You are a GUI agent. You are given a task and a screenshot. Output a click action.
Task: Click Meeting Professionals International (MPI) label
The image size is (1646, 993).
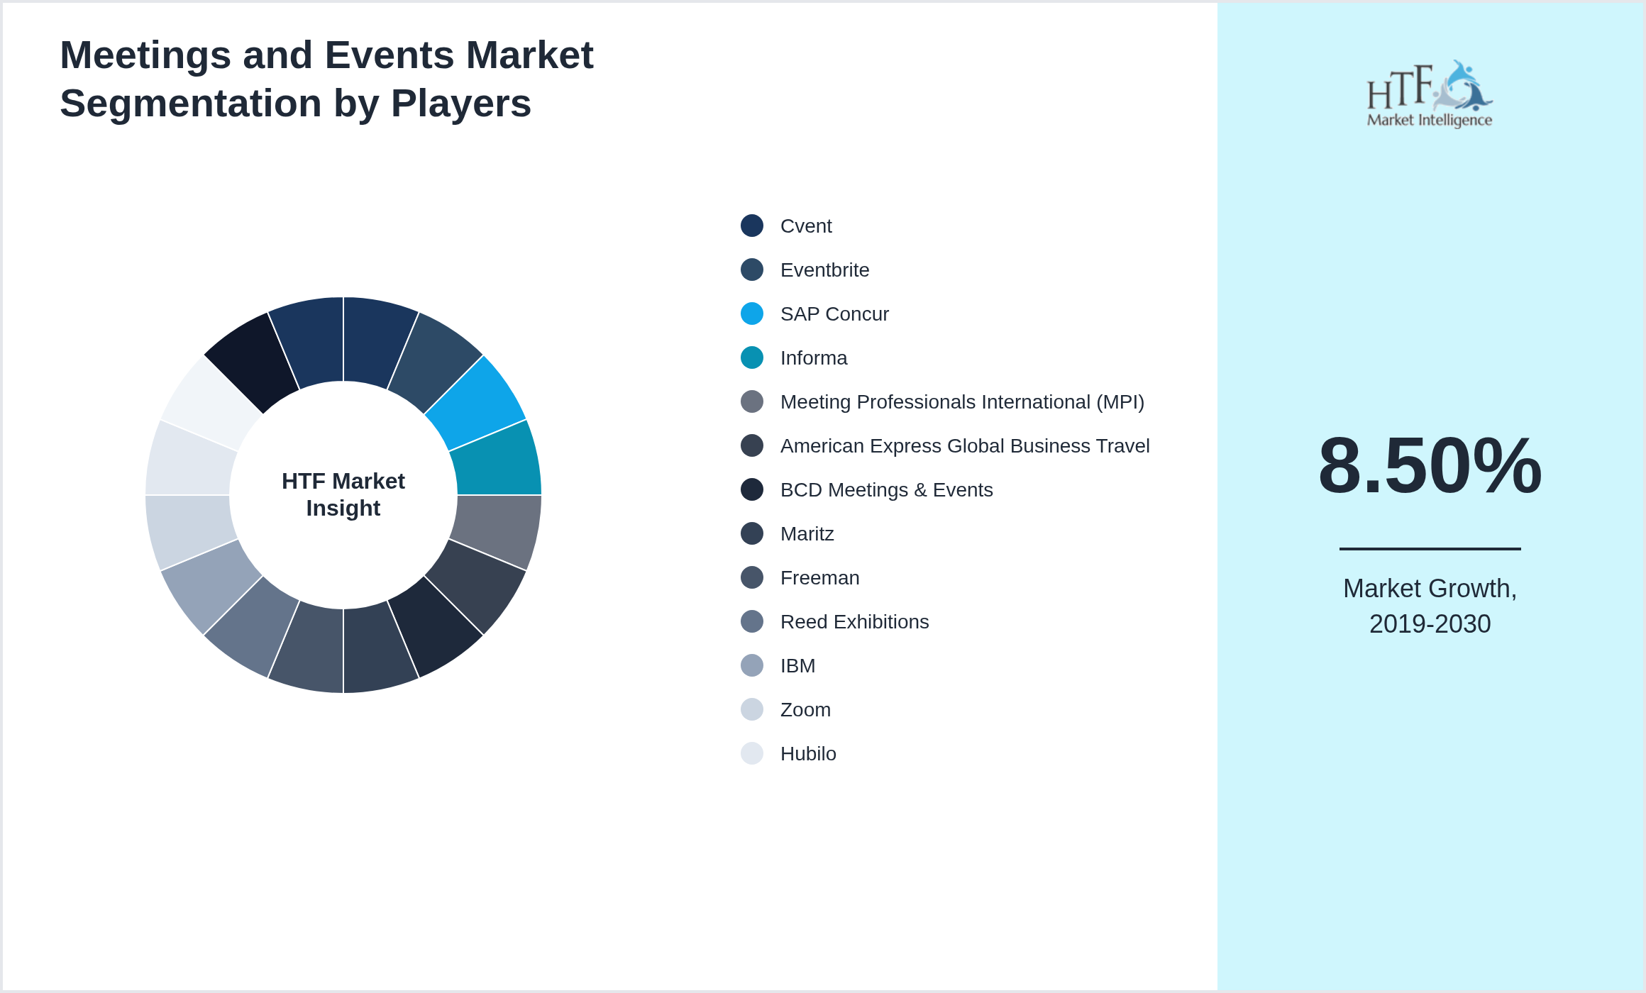962,401
